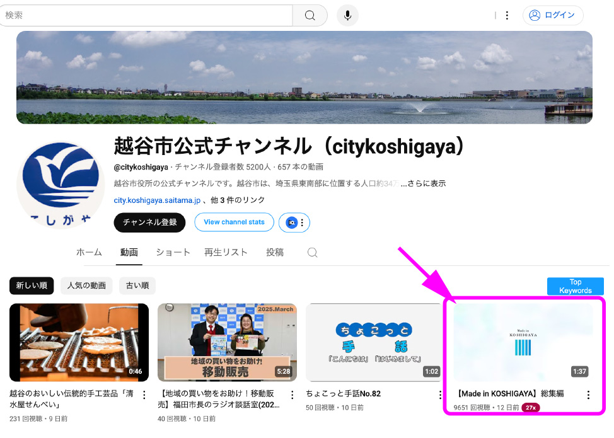Image resolution: width=614 pixels, height=438 pixels.
Task: Open the three-dot menu next to ログイン
Action: click(x=507, y=15)
